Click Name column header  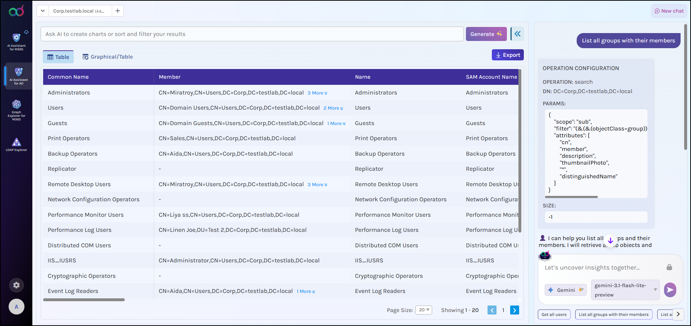click(362, 77)
